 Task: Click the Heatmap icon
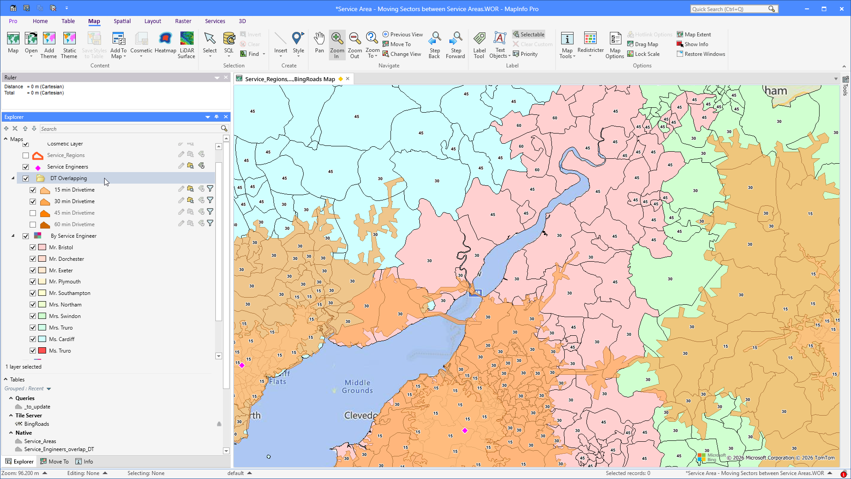165,43
